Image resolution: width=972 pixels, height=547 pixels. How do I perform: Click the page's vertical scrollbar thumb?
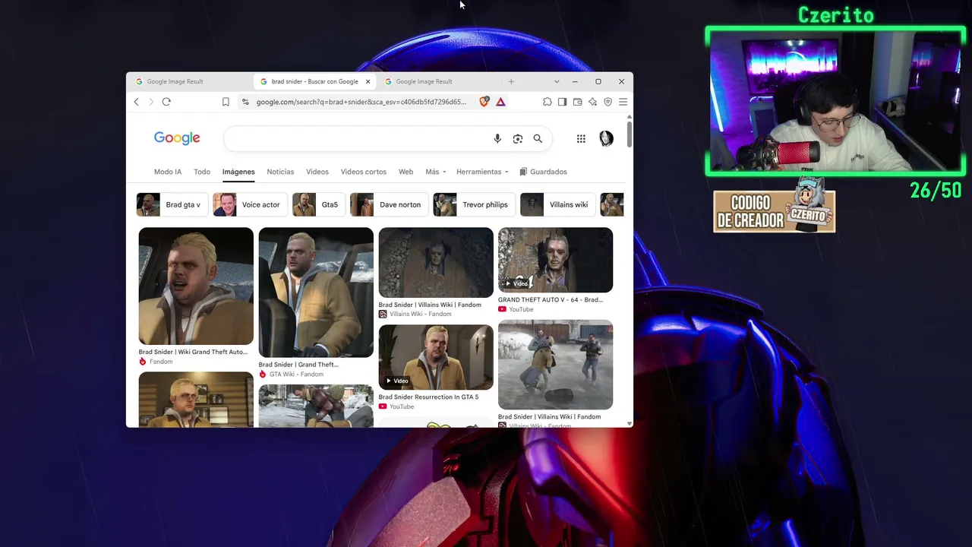(x=630, y=133)
